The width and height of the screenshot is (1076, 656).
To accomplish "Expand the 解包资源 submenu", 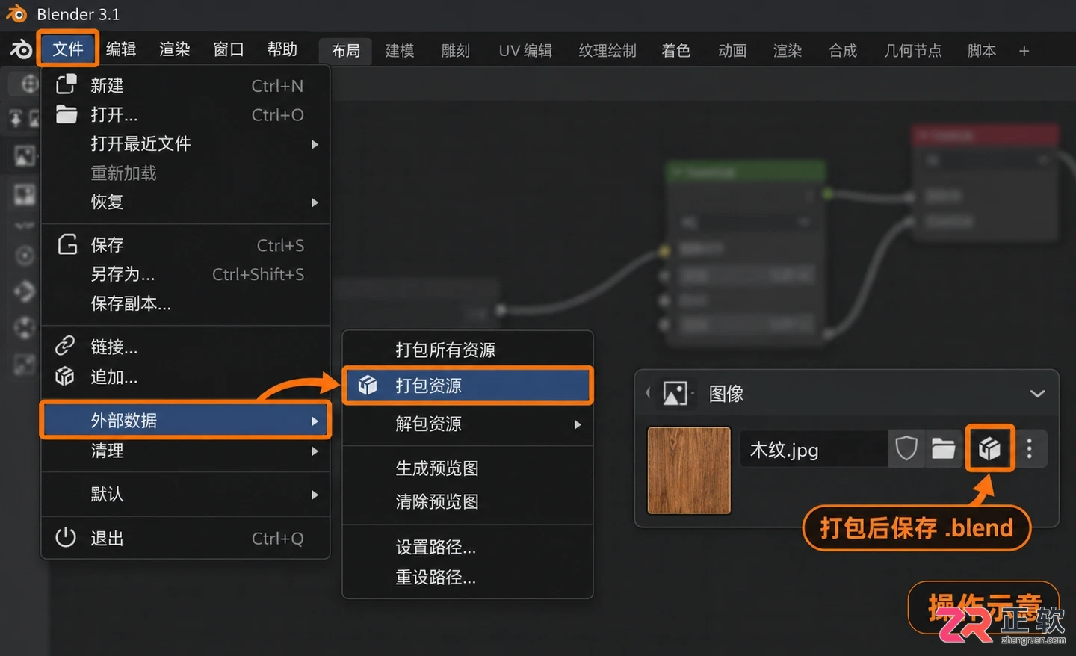I will 467,424.
